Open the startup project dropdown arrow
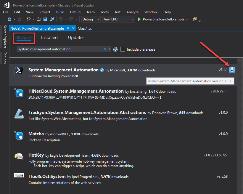Viewport: 243px width, 194px height. point(187,19)
